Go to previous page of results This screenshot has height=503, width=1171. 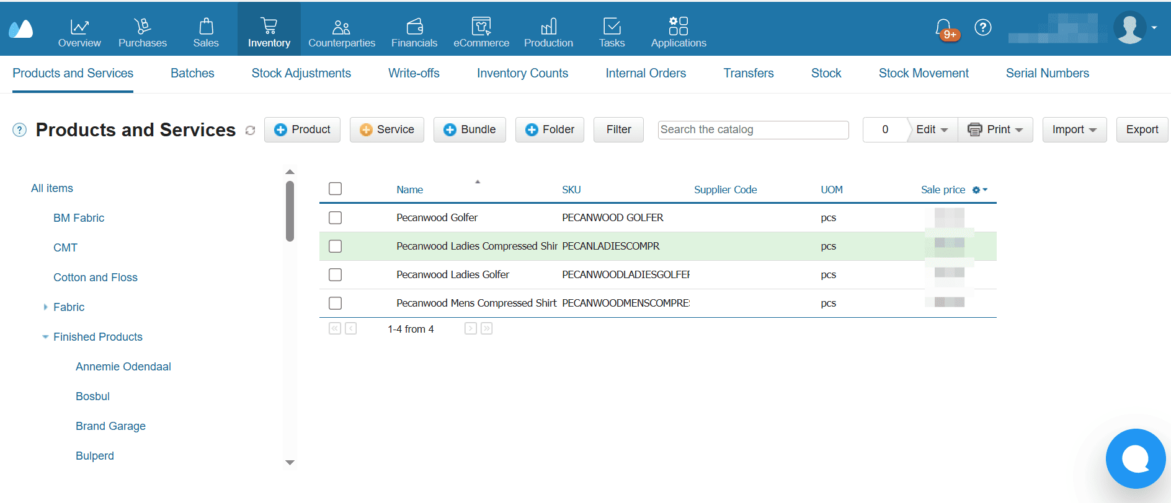coord(351,328)
